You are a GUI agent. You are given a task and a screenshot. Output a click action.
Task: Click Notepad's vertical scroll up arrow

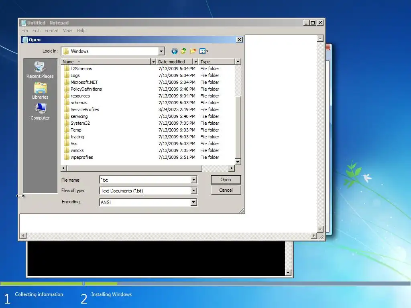pyautogui.click(x=320, y=38)
